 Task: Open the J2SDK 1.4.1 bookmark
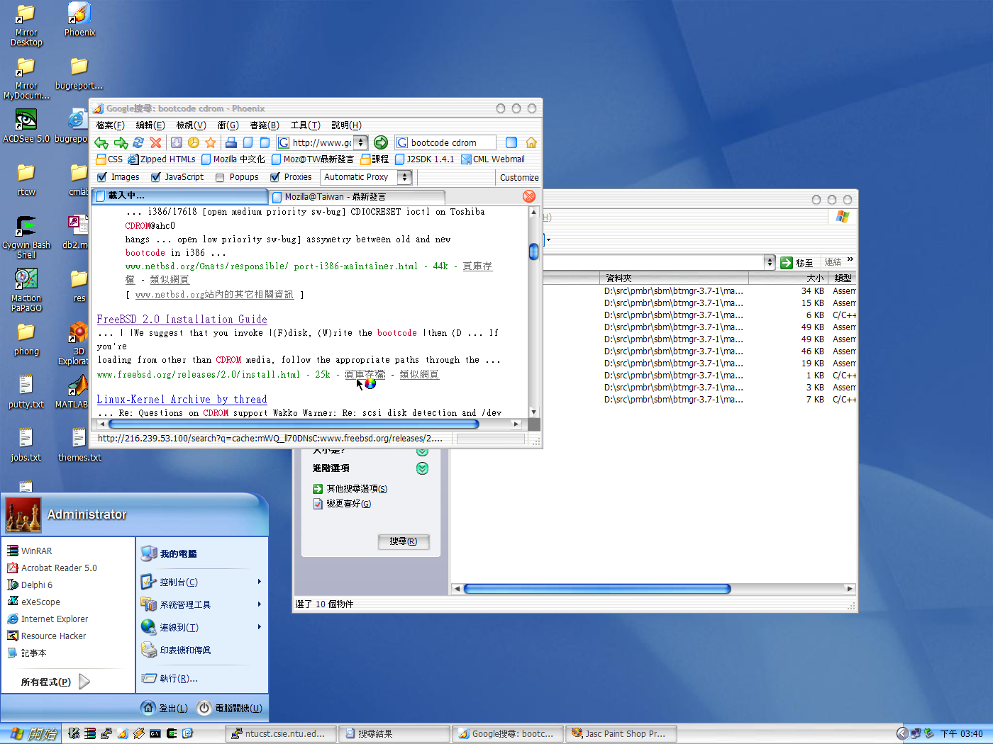(x=424, y=159)
